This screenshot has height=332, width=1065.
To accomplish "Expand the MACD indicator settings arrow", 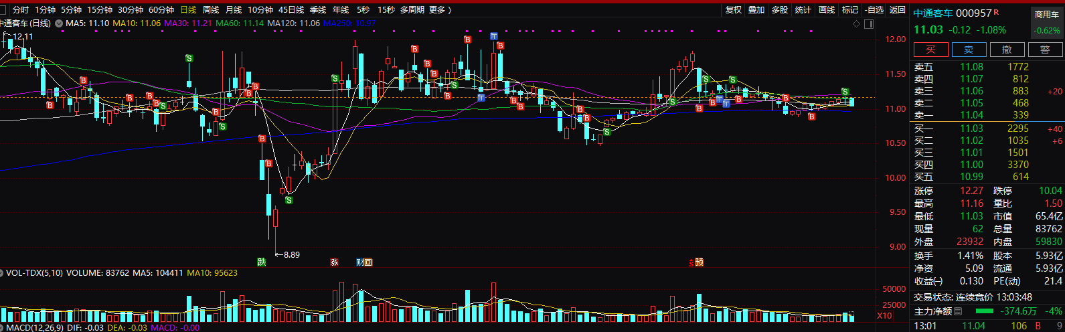I will point(3,327).
